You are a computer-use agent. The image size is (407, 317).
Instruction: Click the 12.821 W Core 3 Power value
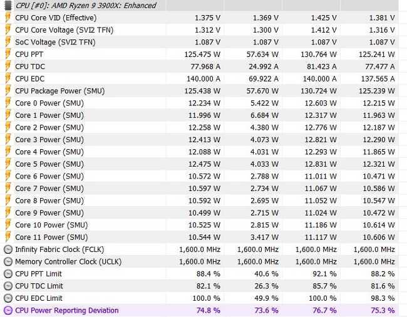point(321,140)
